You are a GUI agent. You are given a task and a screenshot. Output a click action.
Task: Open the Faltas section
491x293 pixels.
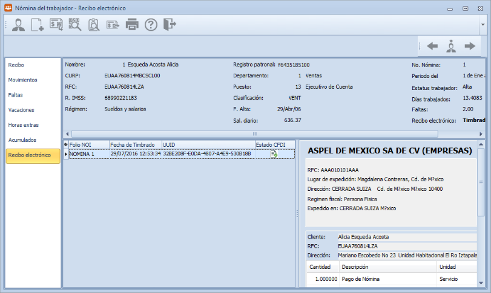15,95
